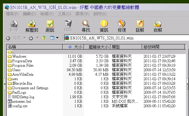Click the 2011-02-17 23:07:29 date cell

click(x=159, y=56)
